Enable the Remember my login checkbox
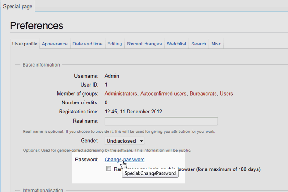This screenshot has height=192, width=288. point(109,169)
